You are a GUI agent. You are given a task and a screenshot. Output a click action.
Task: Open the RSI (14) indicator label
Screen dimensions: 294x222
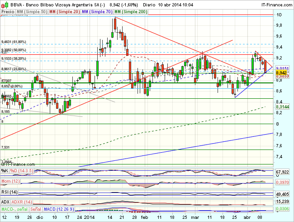click(9, 192)
